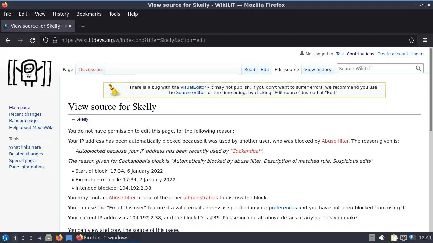Open Special pages link
This screenshot has height=243, width=433.
click(x=23, y=160)
